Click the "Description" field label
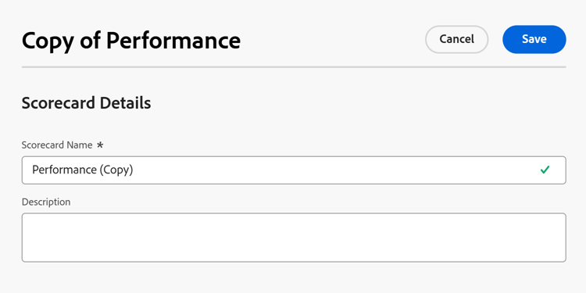The image size is (586, 293). (46, 202)
